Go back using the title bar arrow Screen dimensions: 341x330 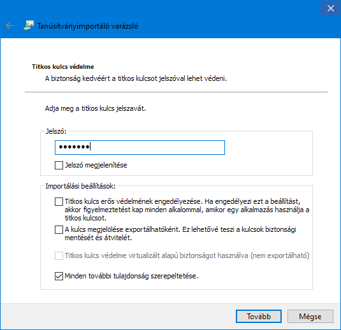point(10,26)
